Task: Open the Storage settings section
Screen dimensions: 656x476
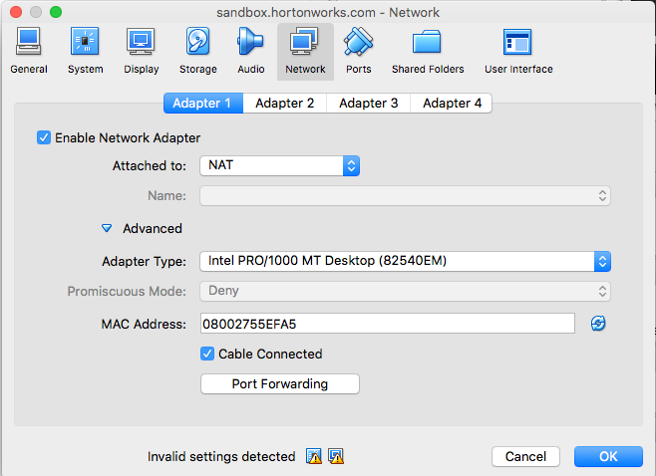Action: [x=197, y=51]
